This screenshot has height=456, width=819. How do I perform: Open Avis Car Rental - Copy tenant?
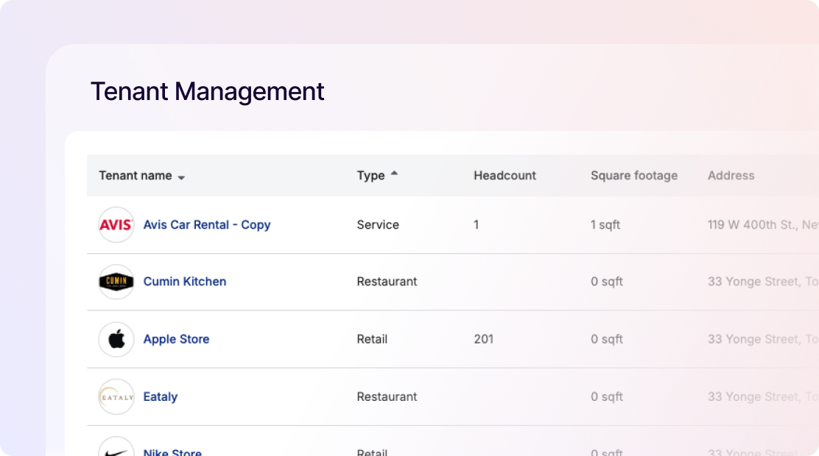[206, 225]
